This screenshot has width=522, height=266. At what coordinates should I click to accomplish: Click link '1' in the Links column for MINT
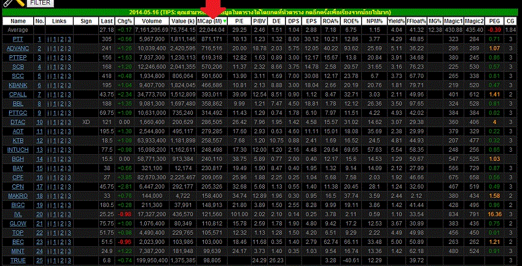(54, 251)
